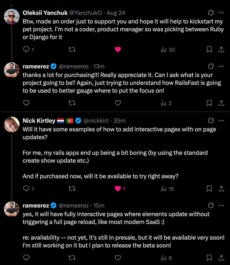
Task: Open @nickkirt handle link
Action: (96, 121)
